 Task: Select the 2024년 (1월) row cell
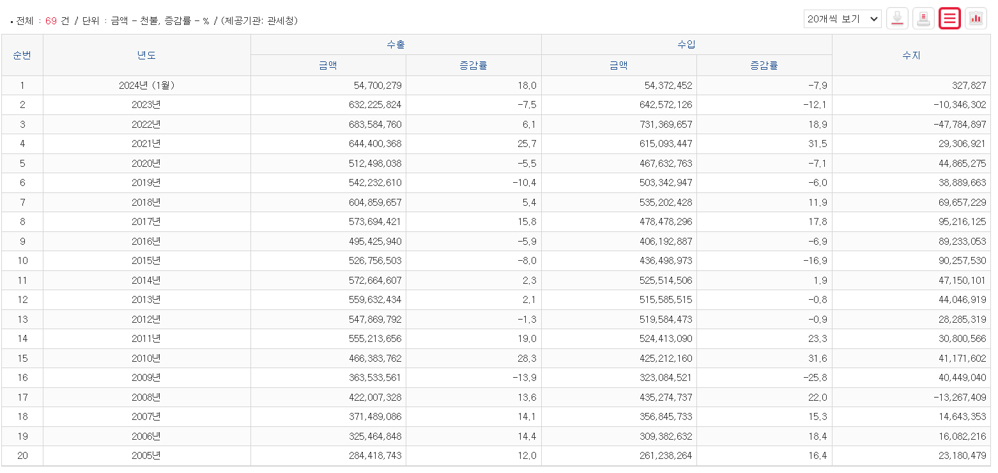pos(147,85)
